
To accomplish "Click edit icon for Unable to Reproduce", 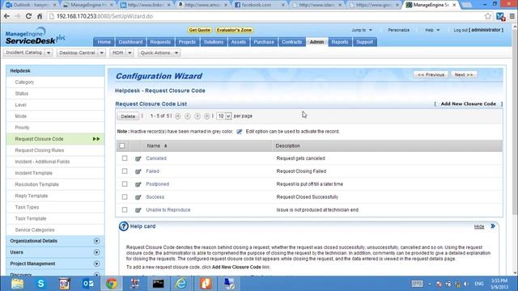I will [x=138, y=210].
